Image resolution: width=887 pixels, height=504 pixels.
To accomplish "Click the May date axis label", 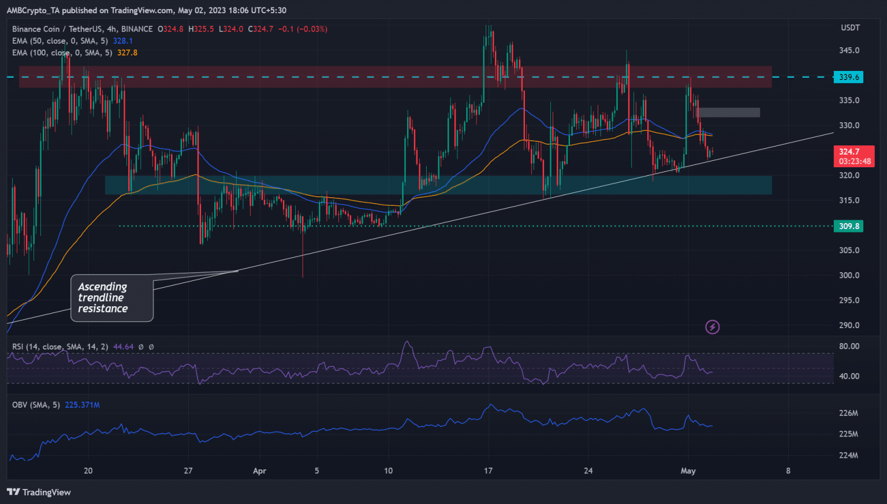I will coord(688,471).
